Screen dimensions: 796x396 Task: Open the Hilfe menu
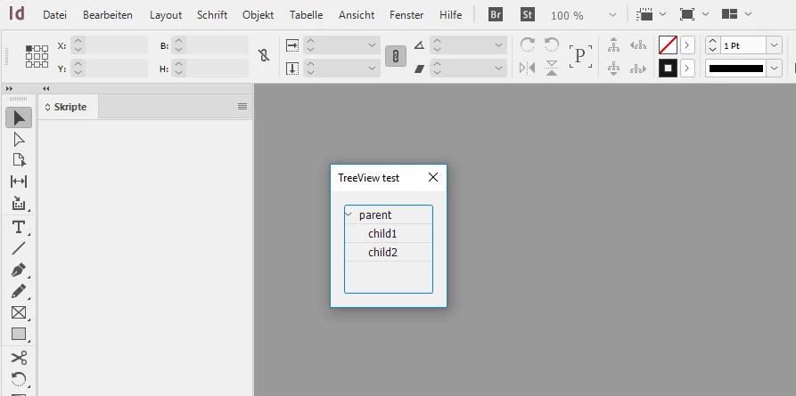coord(451,15)
